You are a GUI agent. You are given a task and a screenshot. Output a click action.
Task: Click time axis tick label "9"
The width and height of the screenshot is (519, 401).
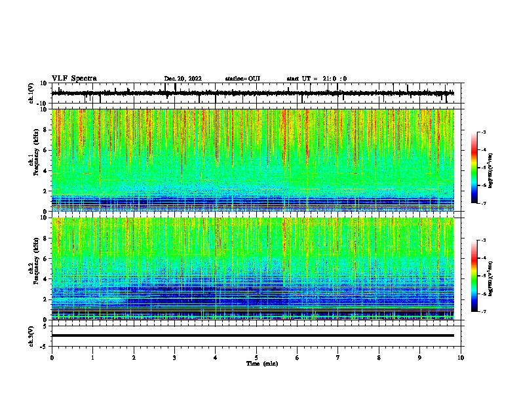419,358
